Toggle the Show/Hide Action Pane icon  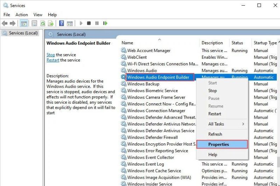[x=70, y=23]
